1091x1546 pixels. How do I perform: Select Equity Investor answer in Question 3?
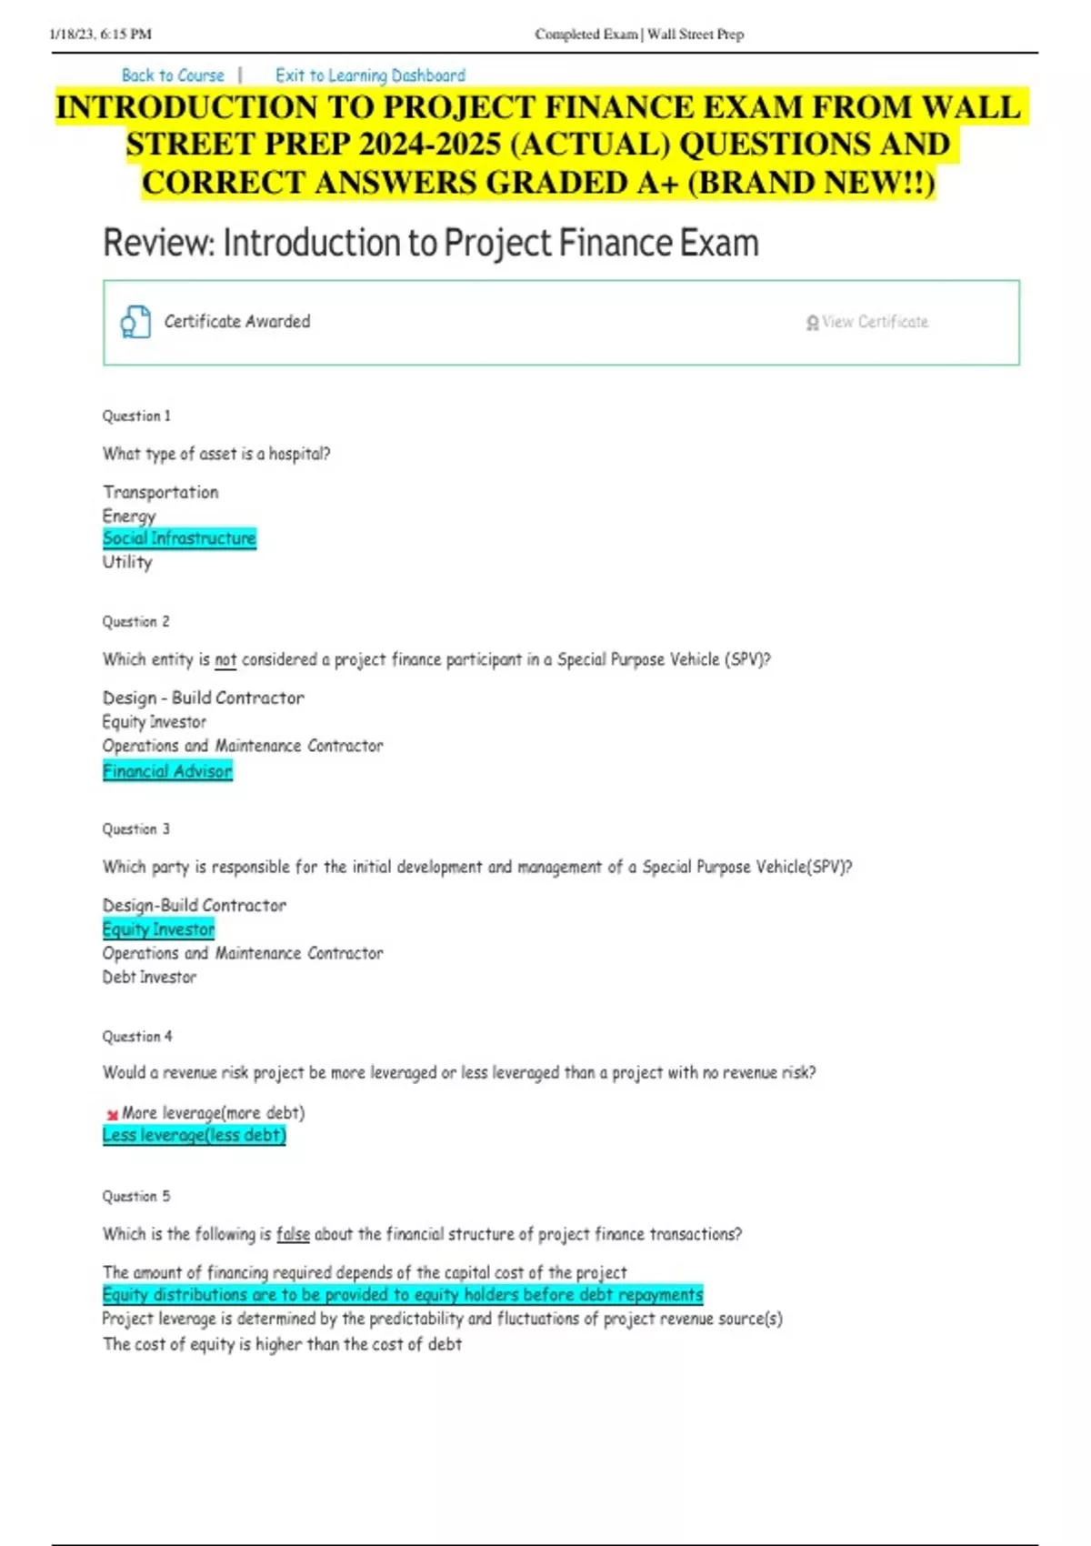click(x=158, y=929)
